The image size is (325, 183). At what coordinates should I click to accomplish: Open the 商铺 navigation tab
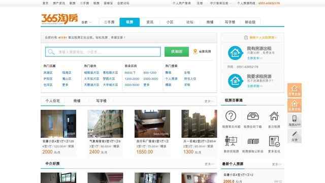pos(210,22)
